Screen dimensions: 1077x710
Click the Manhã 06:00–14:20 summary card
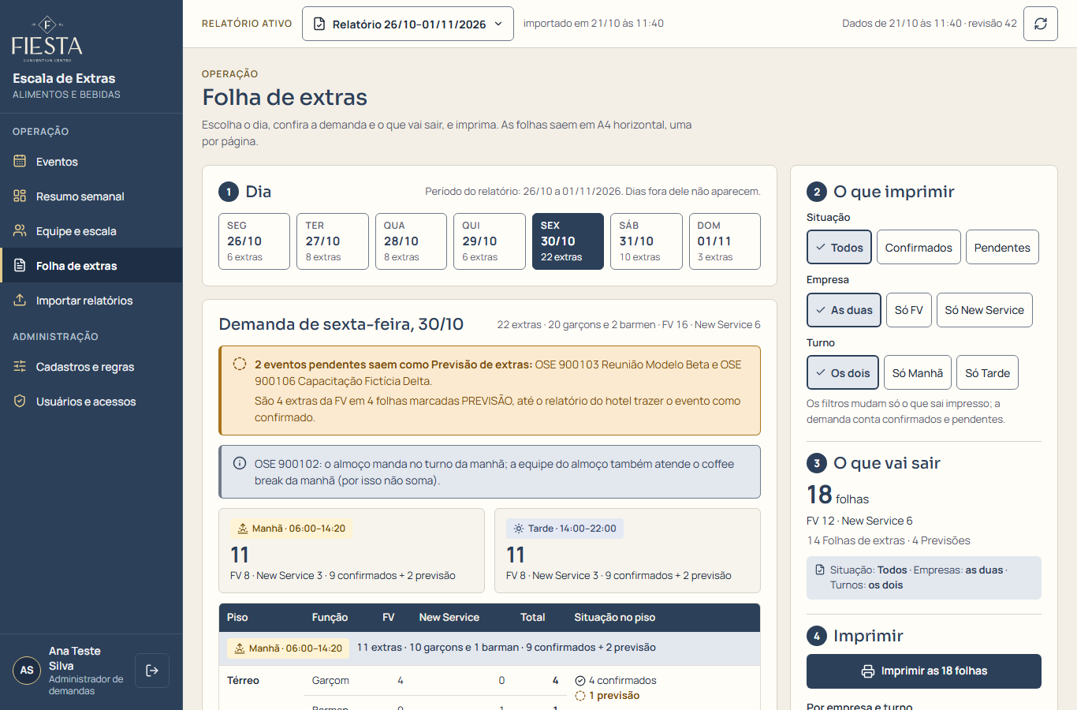point(352,551)
